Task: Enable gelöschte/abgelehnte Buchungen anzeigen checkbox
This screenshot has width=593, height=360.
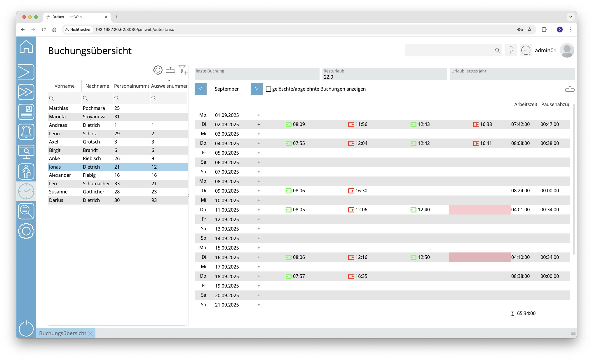Action: [x=268, y=89]
